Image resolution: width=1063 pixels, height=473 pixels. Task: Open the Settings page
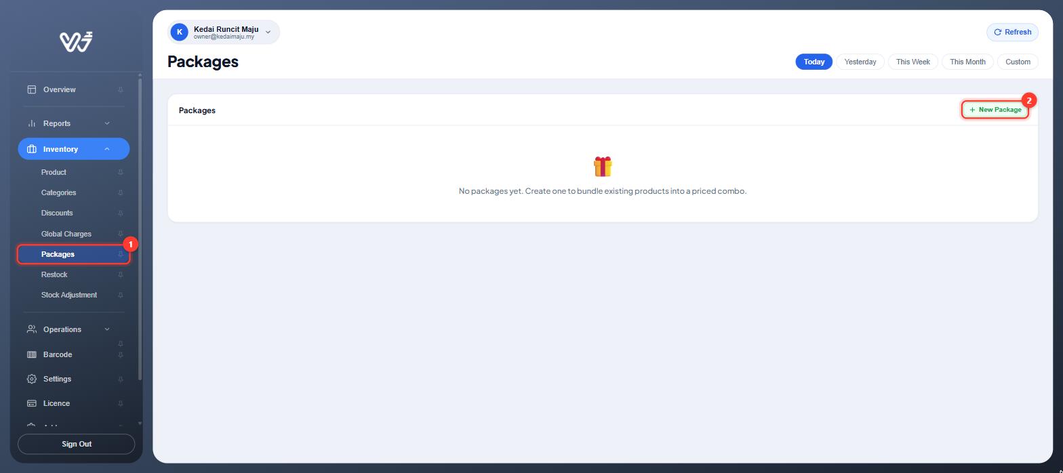pos(74,379)
